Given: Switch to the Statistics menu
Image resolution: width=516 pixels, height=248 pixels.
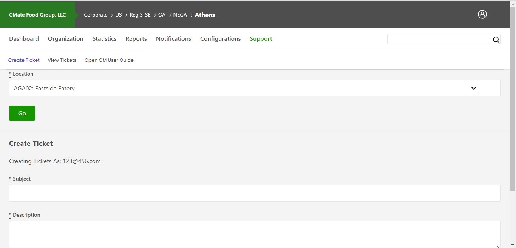Looking at the screenshot, I should [104, 38].
